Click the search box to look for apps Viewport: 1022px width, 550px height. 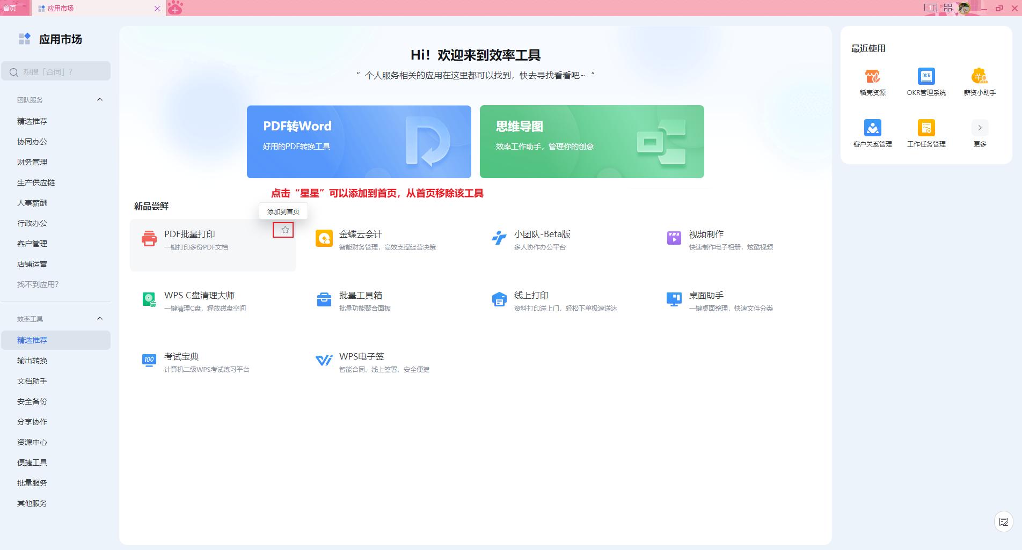click(x=55, y=71)
